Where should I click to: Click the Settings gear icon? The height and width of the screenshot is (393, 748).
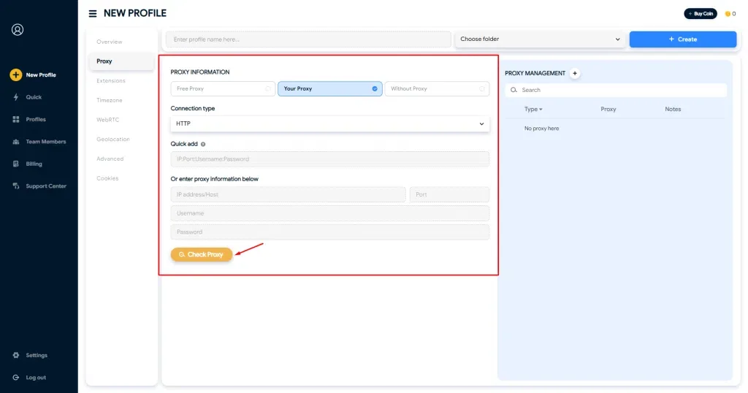[16, 355]
